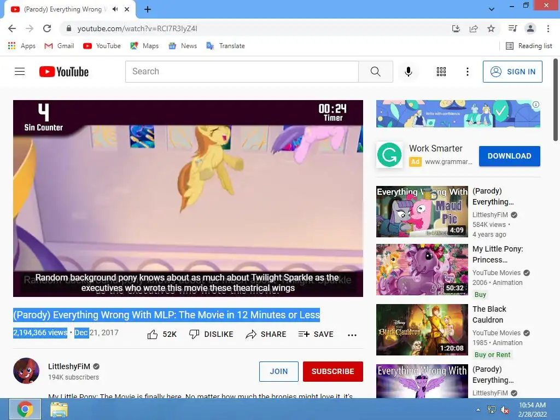560x420 pixels.
Task: Mute tab via speaker icon
Action: (115, 9)
